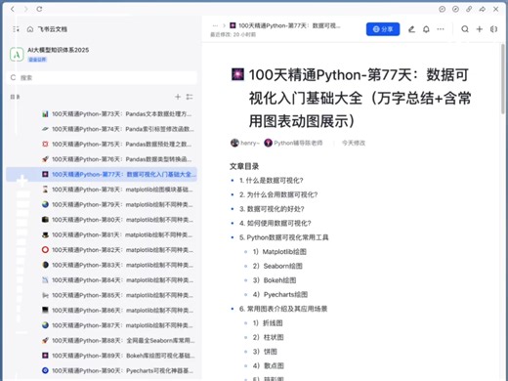Click the red circle icon of 第82天 item

[x=45, y=250]
